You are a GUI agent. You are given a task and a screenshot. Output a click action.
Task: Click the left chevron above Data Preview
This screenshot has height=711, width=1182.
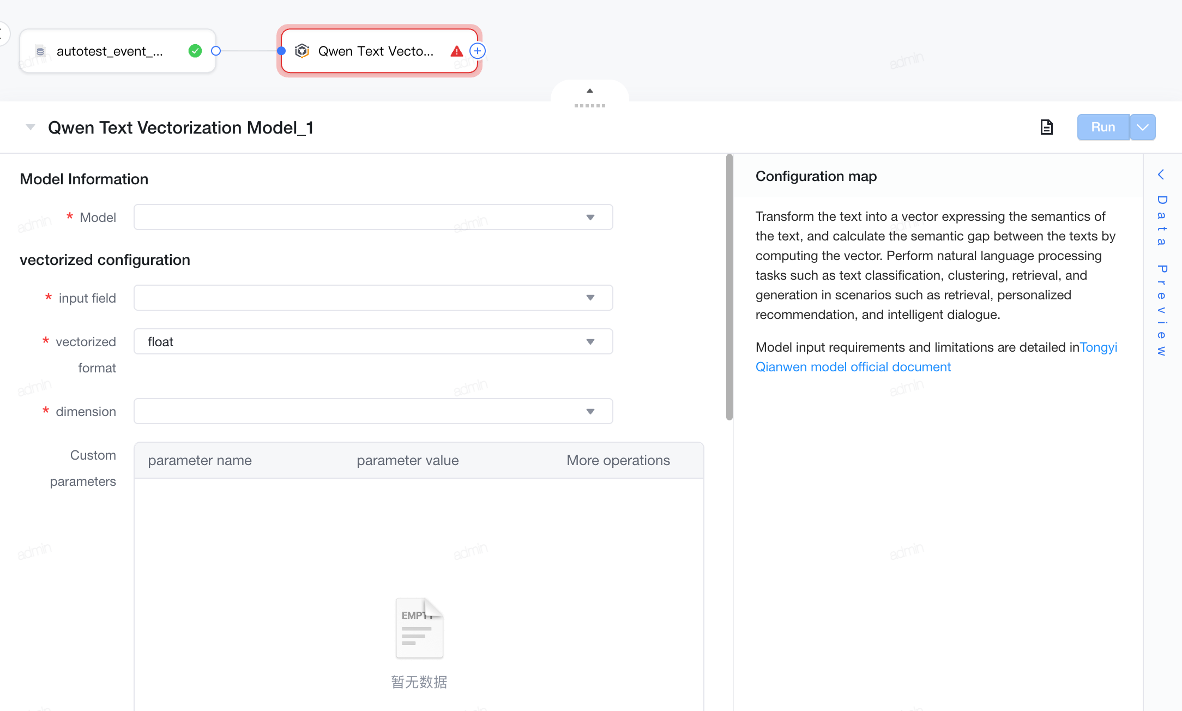tap(1161, 174)
